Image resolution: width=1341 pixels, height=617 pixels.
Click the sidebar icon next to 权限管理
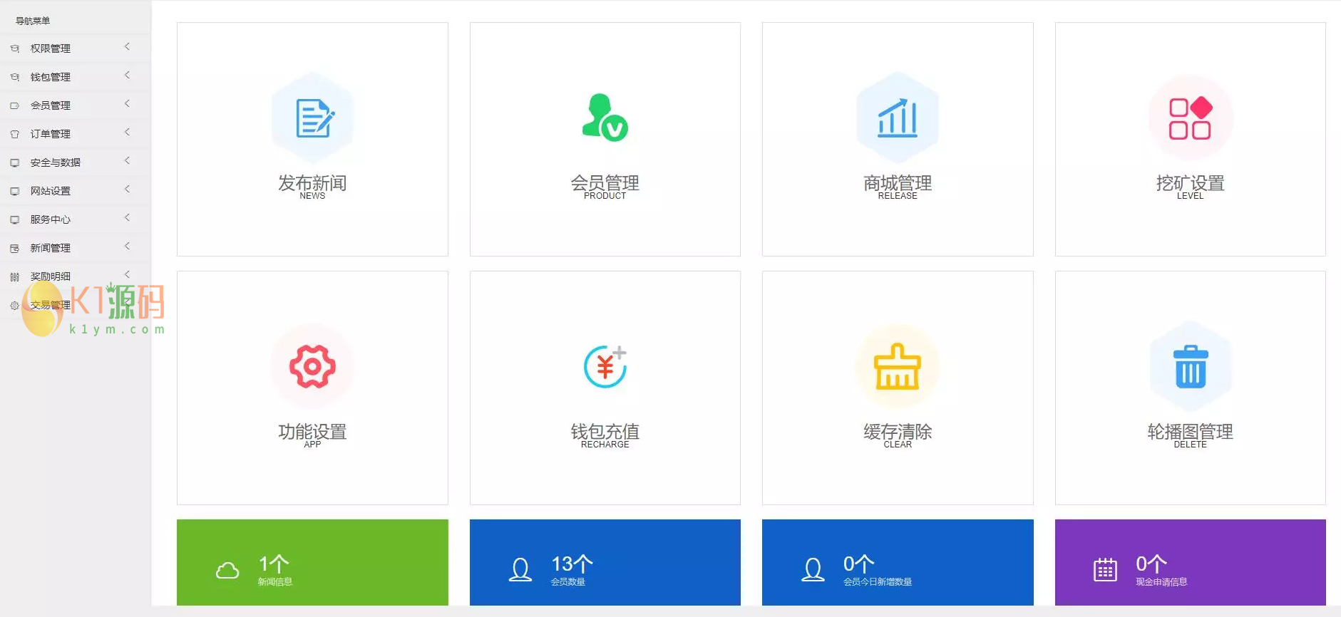point(14,48)
